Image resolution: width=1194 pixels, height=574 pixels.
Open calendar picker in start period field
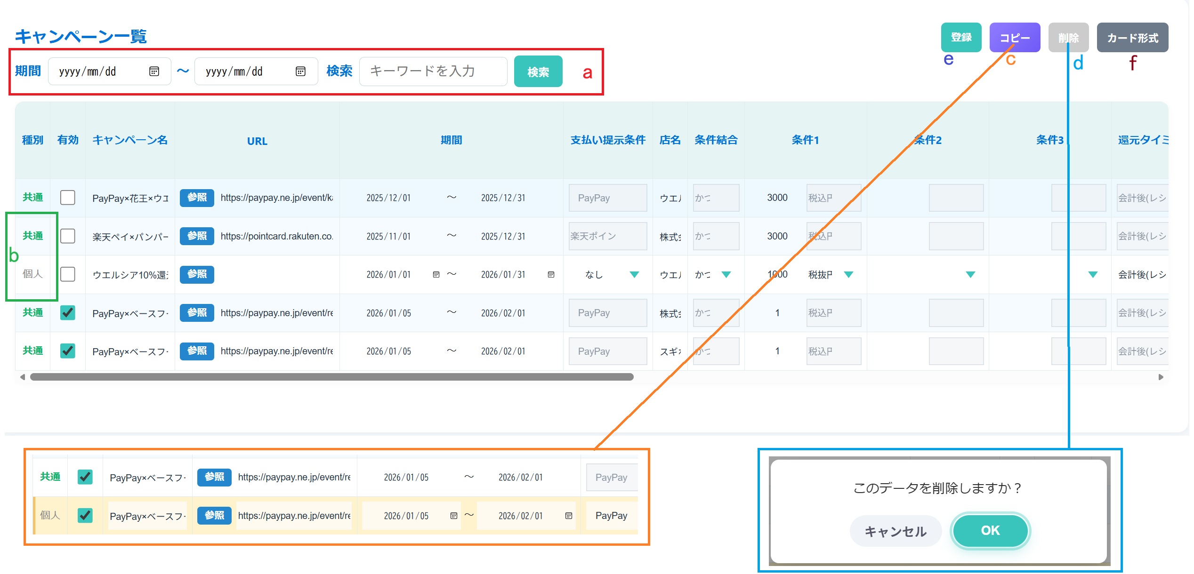[154, 72]
